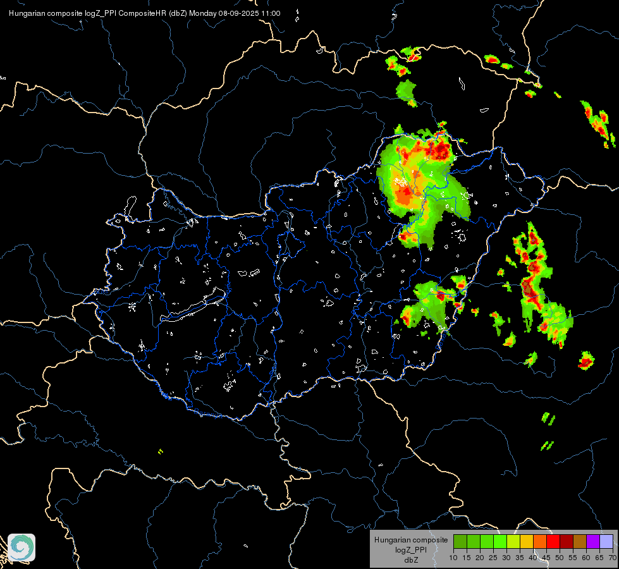Click the '25' tick label on the legend
Image resolution: width=619 pixels, height=569 pixels.
(x=493, y=558)
